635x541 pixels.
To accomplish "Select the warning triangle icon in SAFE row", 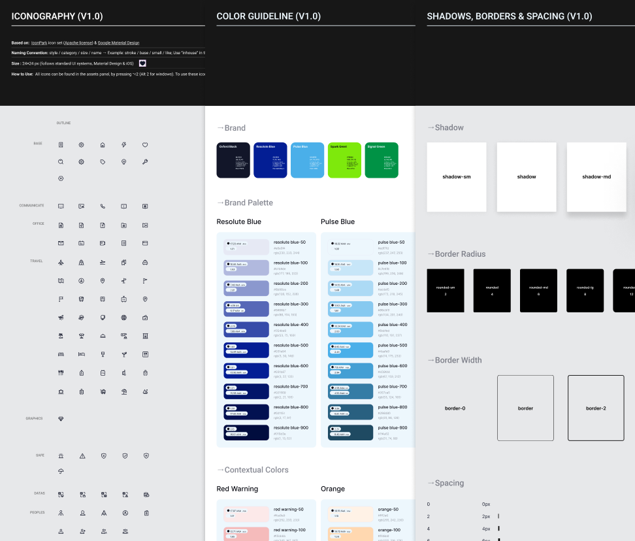I will tap(82, 456).
